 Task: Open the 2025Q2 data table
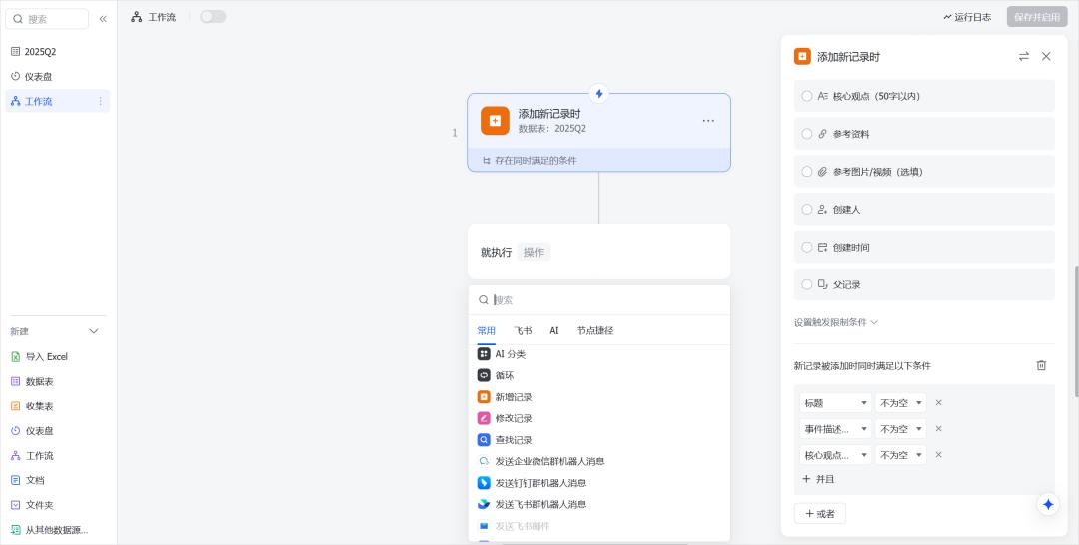coord(57,52)
